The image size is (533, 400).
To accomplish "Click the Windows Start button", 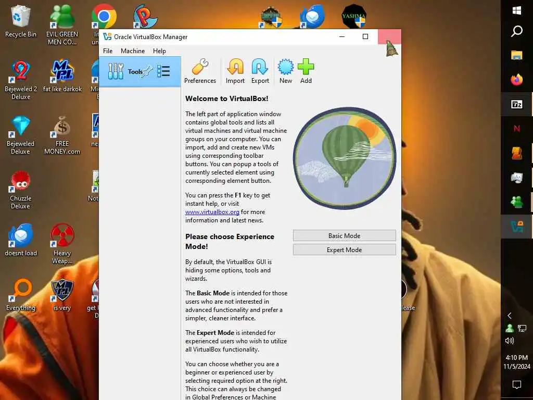I will pyautogui.click(x=517, y=10).
